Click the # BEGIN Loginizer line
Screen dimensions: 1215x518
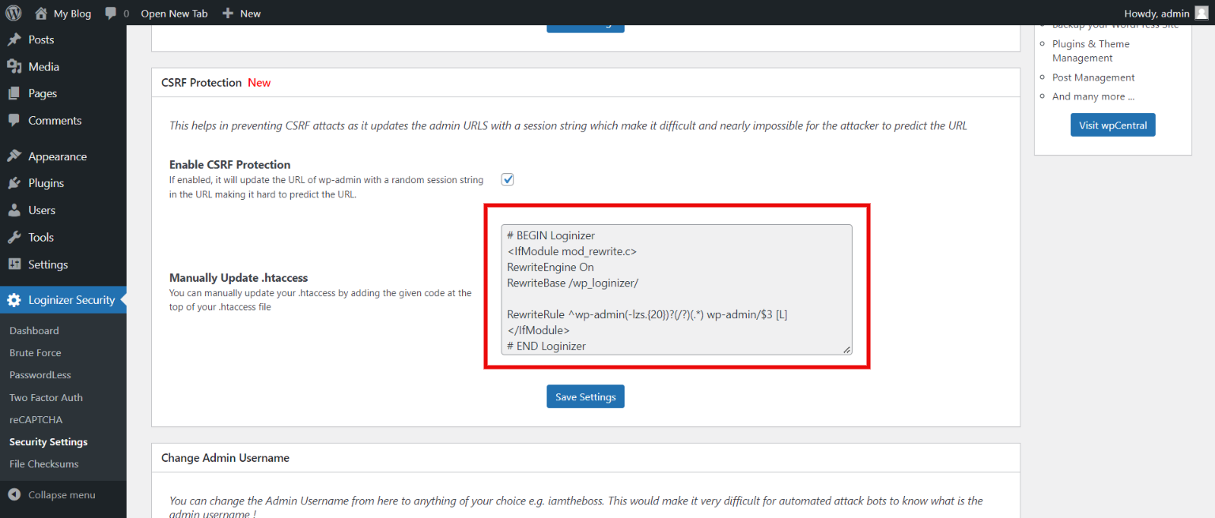pyautogui.click(x=551, y=235)
